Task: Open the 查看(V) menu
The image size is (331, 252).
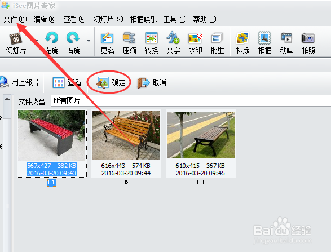Action: (75, 19)
